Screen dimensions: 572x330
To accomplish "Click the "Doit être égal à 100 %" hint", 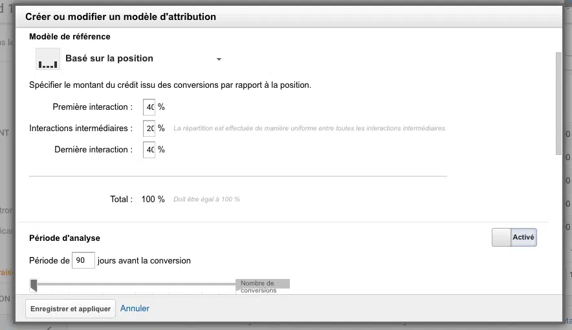I will click(206, 200).
